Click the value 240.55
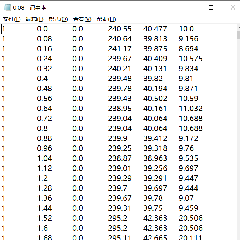Screen dimensions: 240x240 tap(120, 29)
